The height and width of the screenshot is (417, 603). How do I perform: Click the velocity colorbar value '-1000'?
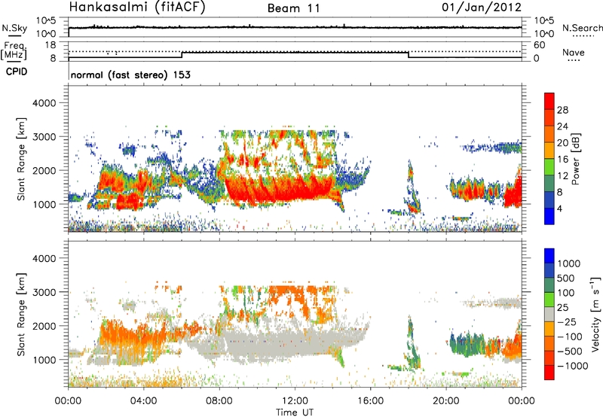572,366
